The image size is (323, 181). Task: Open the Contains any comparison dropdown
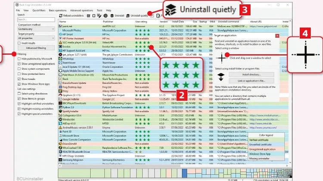[x=36, y=29]
